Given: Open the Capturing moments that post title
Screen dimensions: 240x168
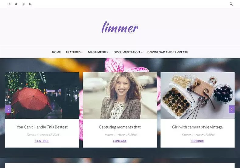Looking at the screenshot, I should [120, 127].
